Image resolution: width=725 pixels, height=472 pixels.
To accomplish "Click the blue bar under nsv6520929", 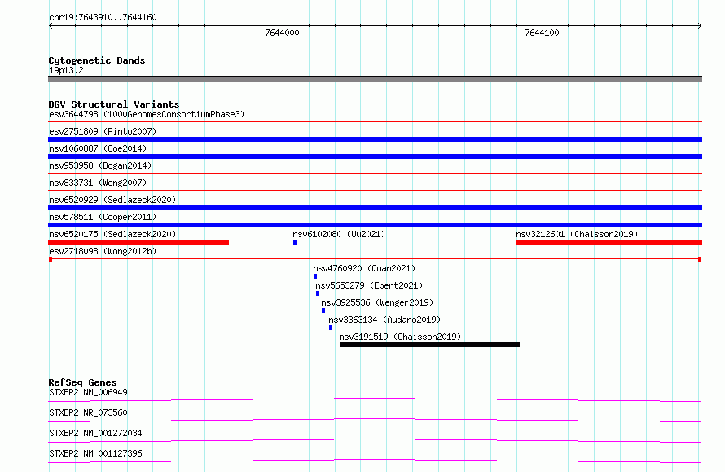I will tap(375, 208).
